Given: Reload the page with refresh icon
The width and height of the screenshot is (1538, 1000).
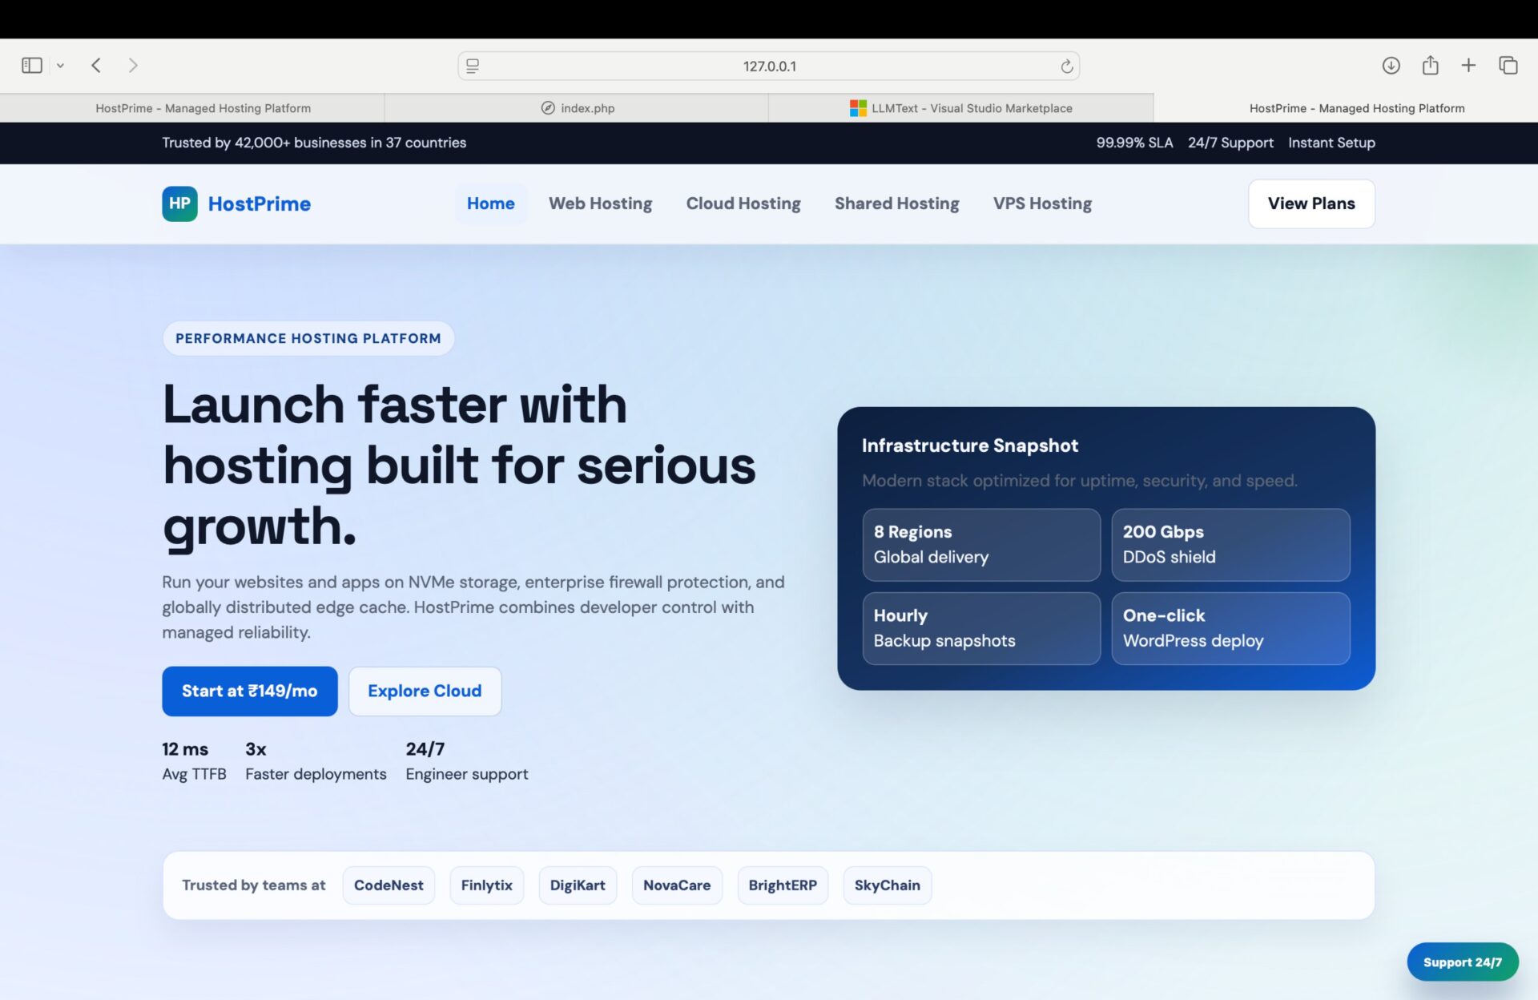Looking at the screenshot, I should click(1066, 67).
